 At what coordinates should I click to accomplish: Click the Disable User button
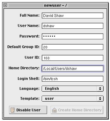coord(28,110)
